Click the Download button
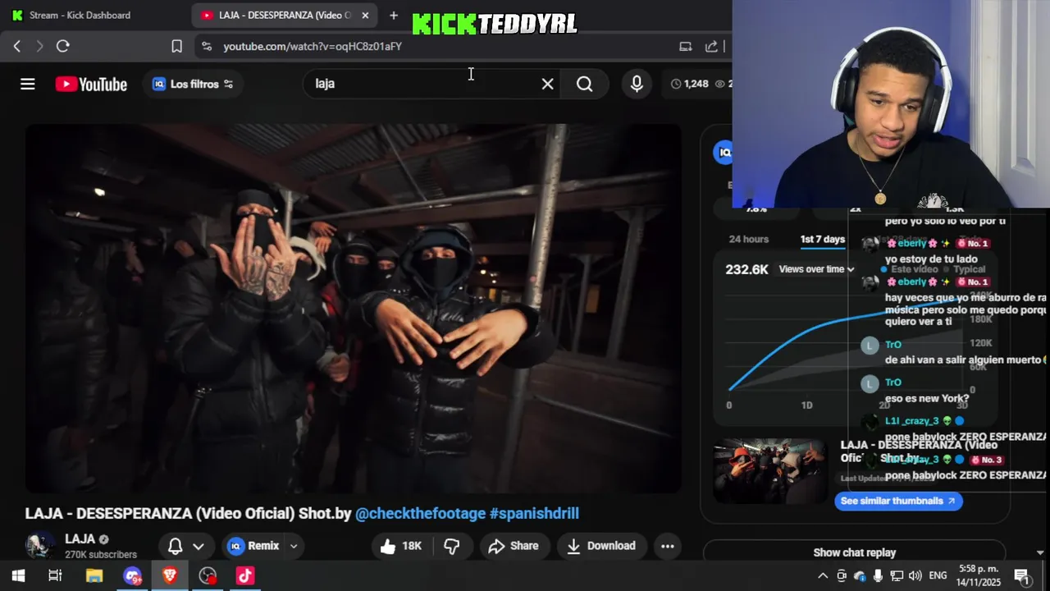 click(601, 546)
